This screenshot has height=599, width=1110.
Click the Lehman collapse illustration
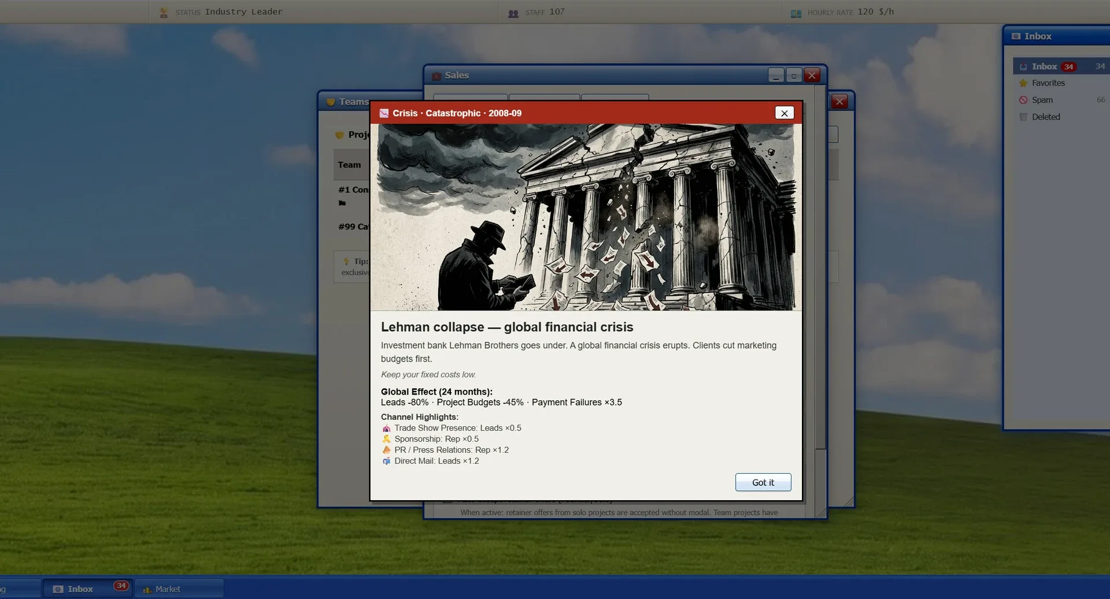(x=586, y=217)
